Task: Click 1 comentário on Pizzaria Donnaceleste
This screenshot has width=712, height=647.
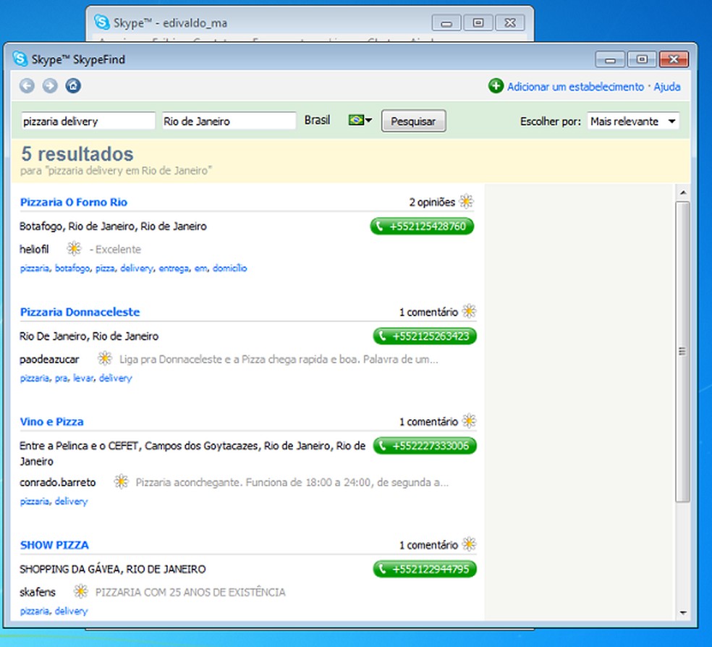Action: click(428, 312)
